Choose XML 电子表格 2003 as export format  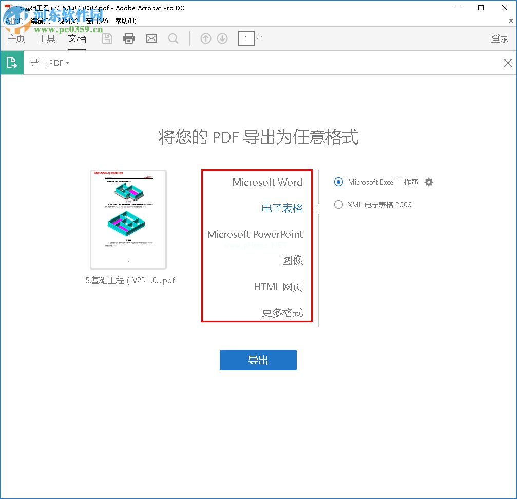click(338, 204)
